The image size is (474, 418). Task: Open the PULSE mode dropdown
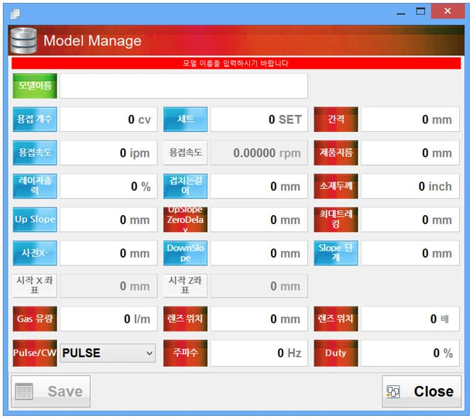(108, 353)
